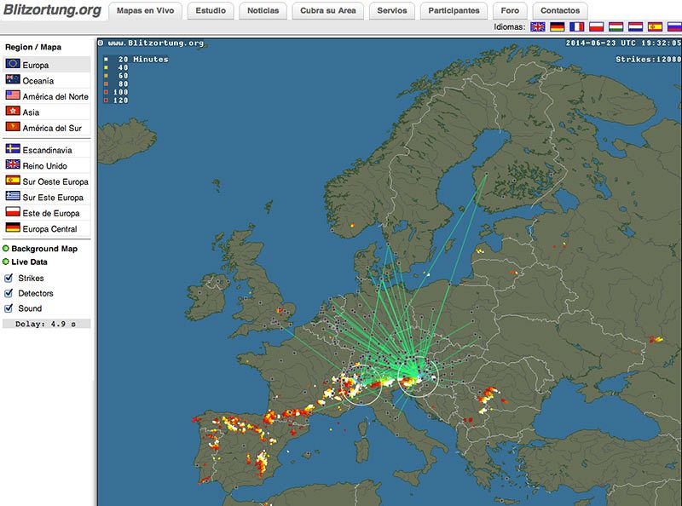Image resolution: width=682 pixels, height=506 pixels.
Task: Switch to Russian via the flag icon
Action: (674, 27)
